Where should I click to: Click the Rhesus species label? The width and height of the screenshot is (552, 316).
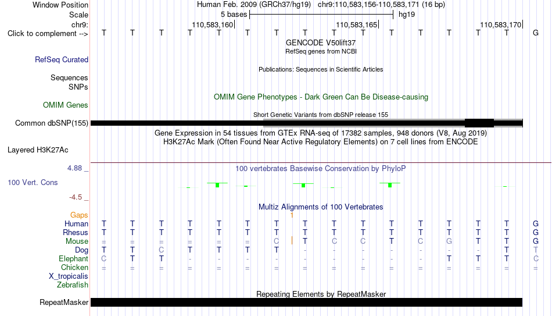coord(76,233)
